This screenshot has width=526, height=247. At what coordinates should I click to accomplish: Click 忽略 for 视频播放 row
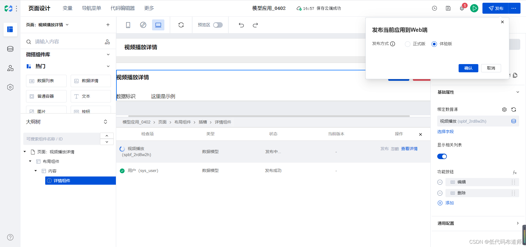pos(395,149)
